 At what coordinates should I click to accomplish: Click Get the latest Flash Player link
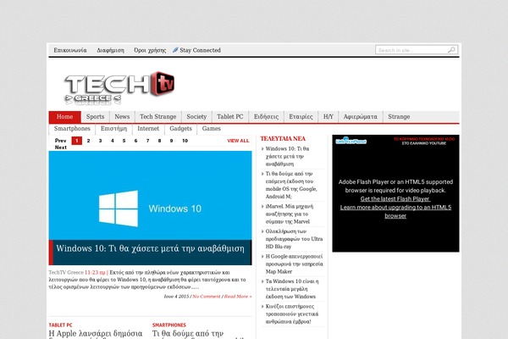(395, 199)
